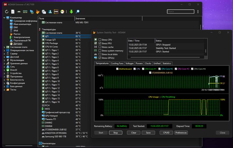Switch to the Cooling Fans tab
Image resolution: width=233 pixels, height=148 pixels.
[x=117, y=63]
